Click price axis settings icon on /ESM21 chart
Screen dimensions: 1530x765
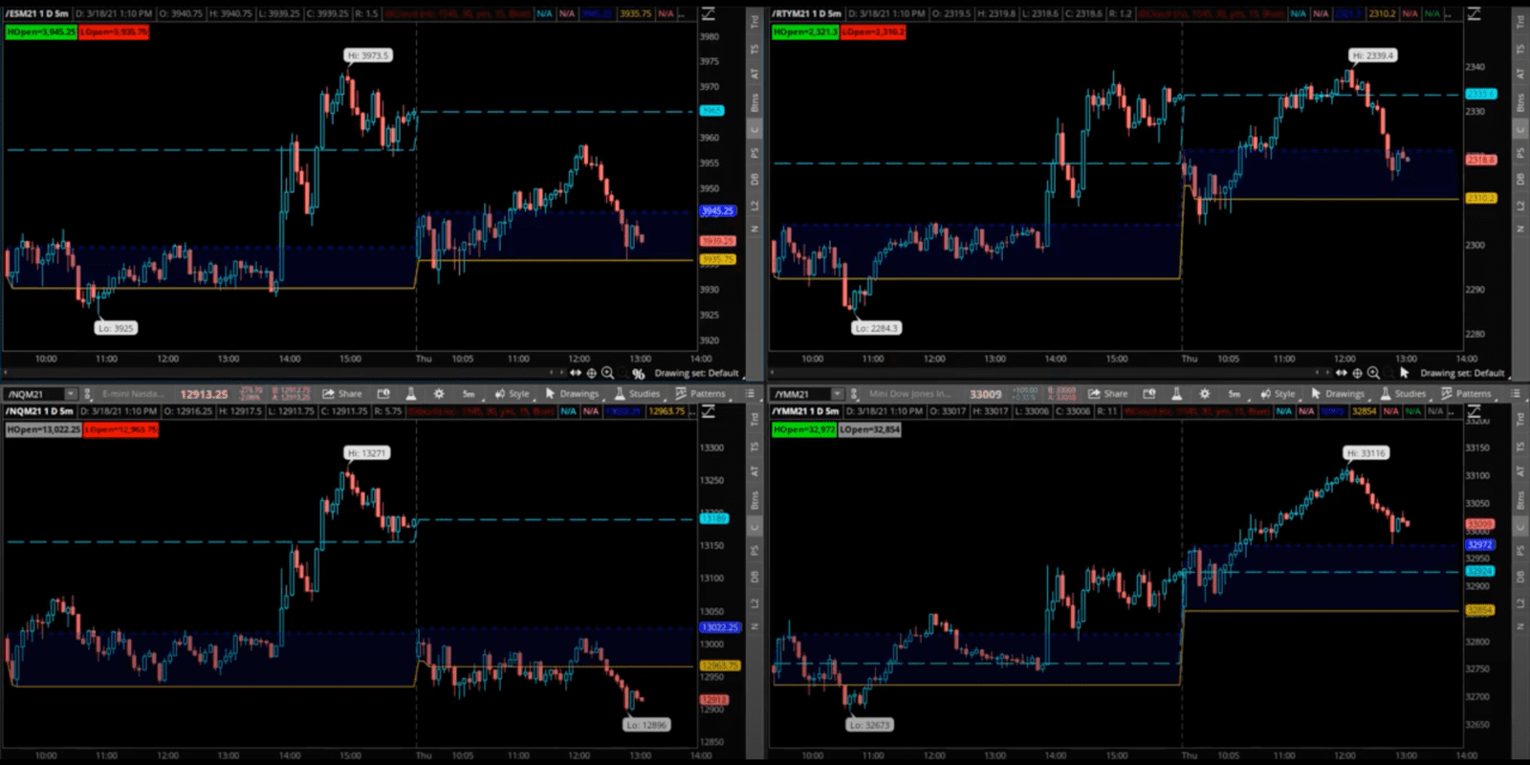(709, 13)
